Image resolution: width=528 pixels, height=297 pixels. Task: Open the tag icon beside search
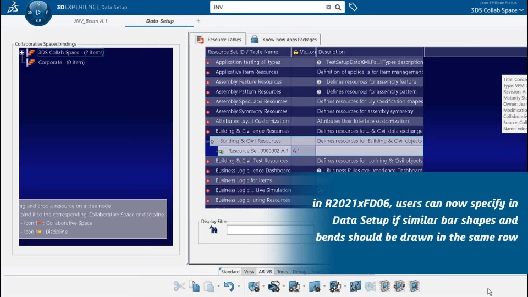click(353, 7)
